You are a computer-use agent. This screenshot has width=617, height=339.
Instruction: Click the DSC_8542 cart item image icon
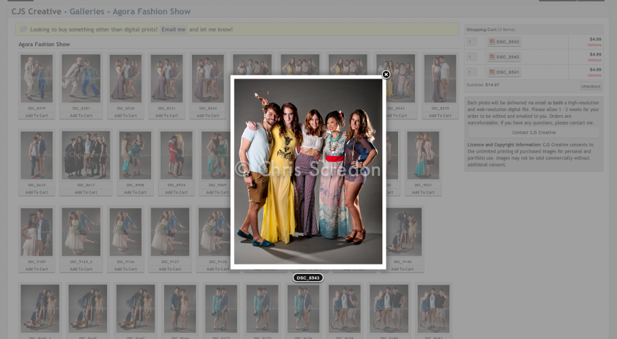(493, 57)
